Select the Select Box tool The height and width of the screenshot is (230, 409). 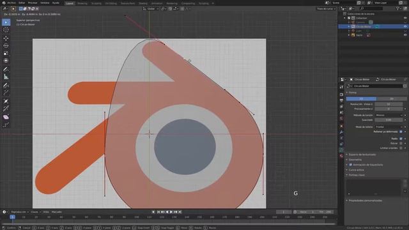coord(6,22)
